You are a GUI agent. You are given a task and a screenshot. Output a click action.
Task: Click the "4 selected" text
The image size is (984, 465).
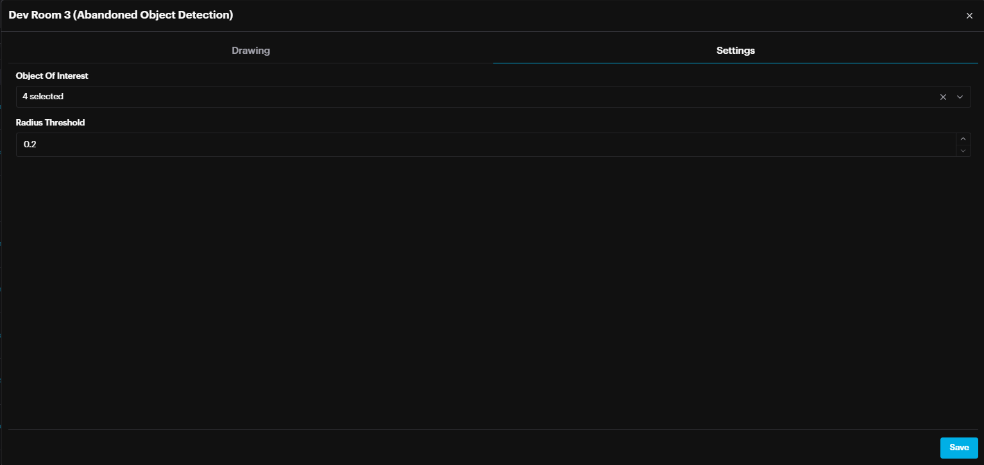point(43,97)
